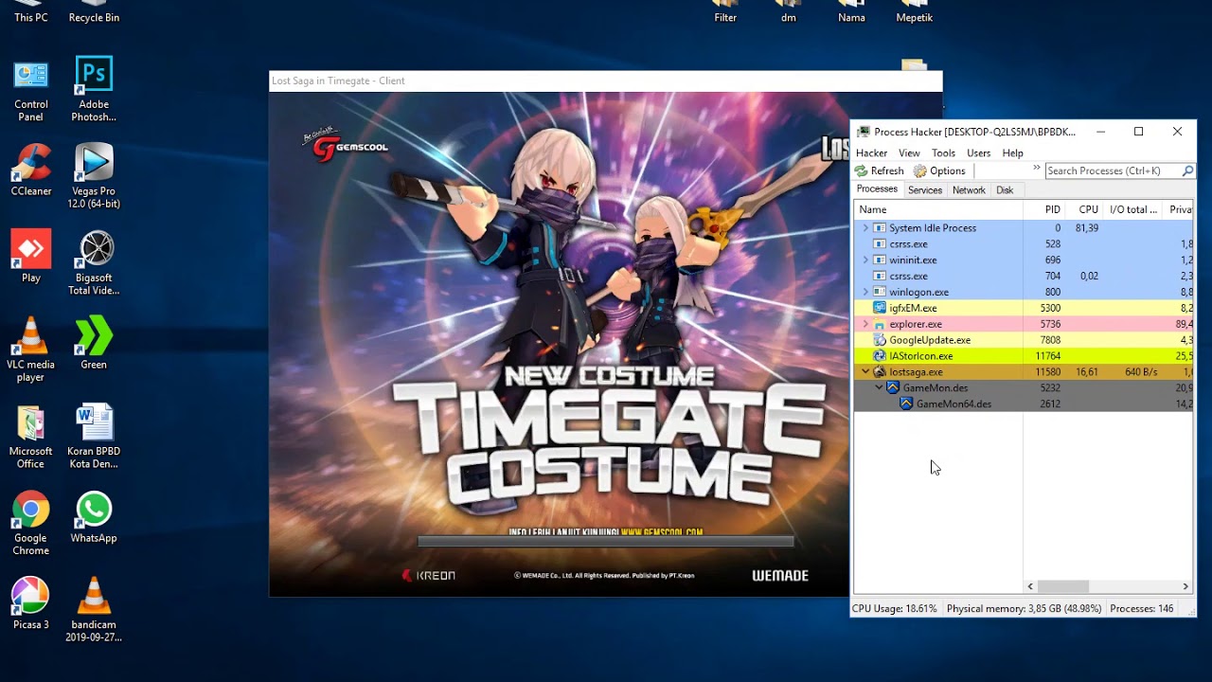The image size is (1212, 682).
Task: Open the This PC desktop icon
Action: (30, 11)
